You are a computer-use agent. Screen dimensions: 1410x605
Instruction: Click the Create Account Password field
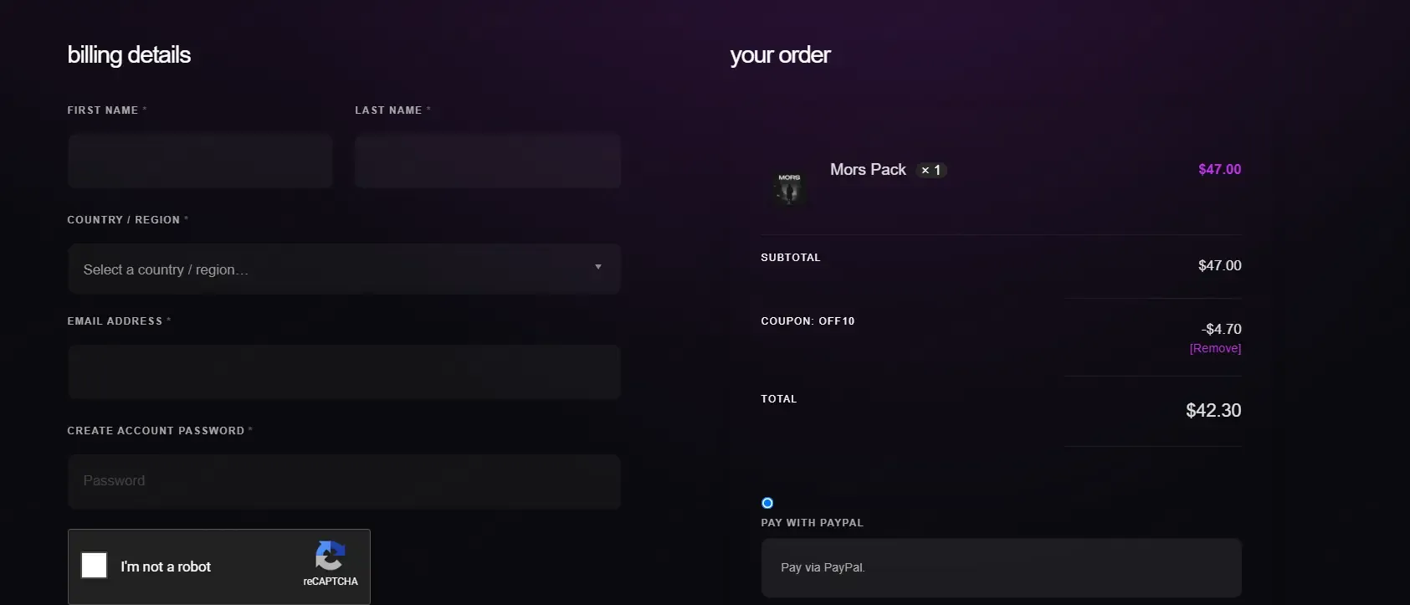coord(344,482)
